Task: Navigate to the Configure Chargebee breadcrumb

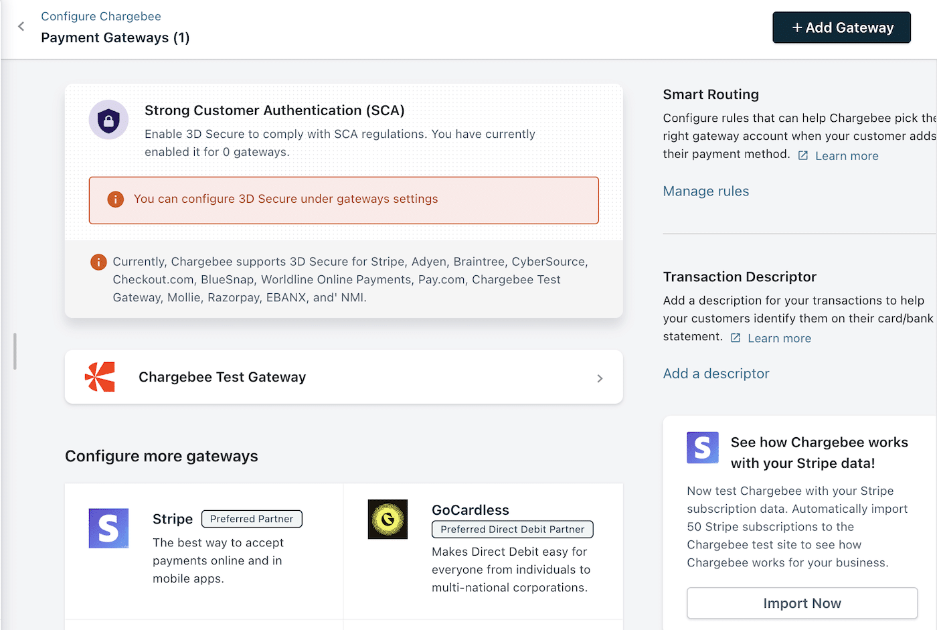Action: coord(101,16)
